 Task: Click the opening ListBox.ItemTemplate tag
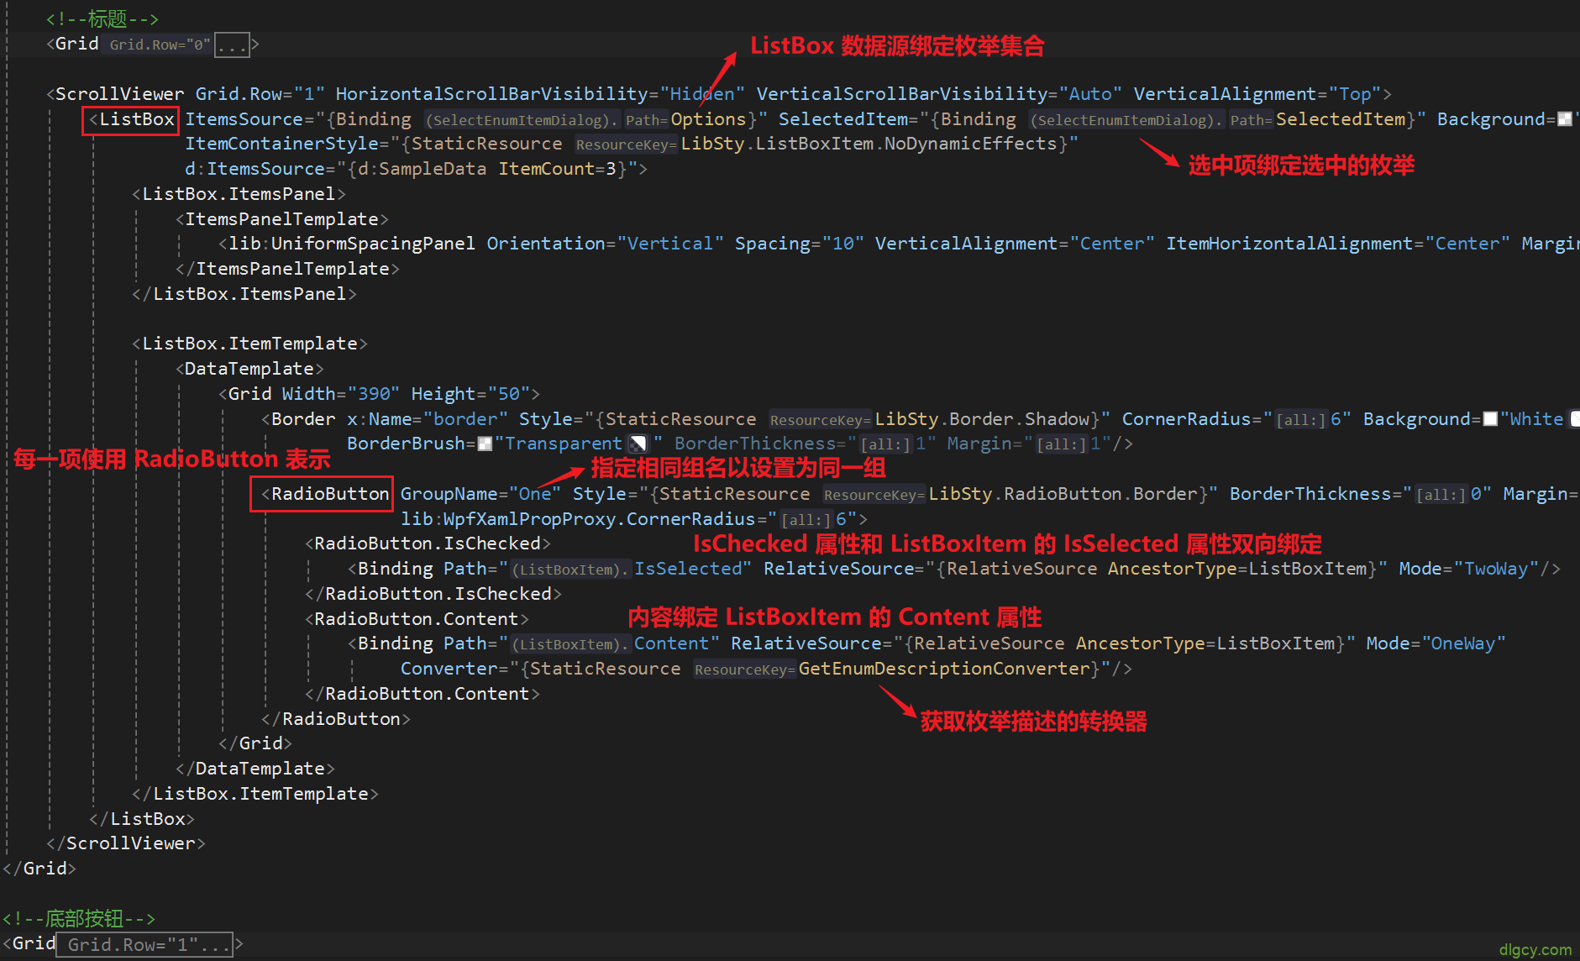(x=249, y=344)
